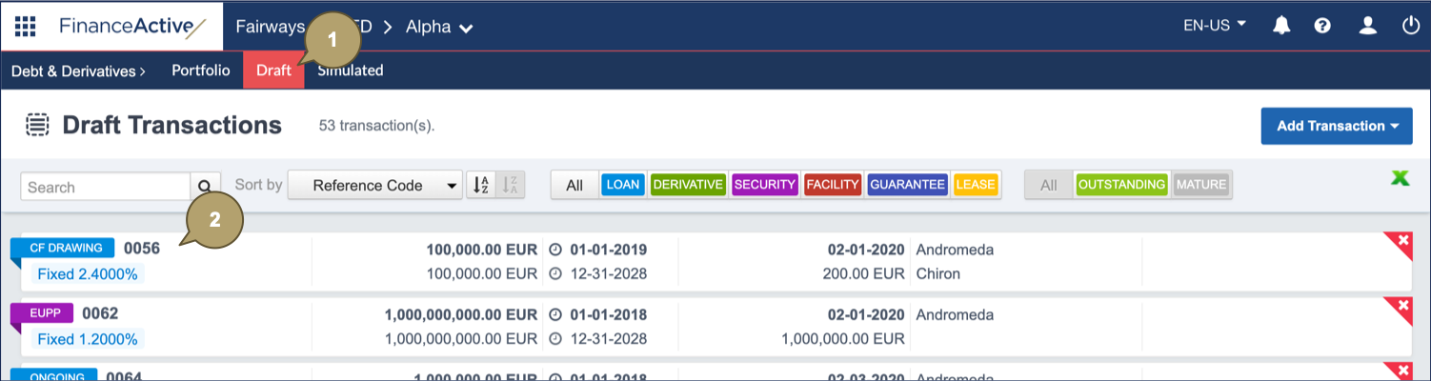Sort ascending A to Z

(482, 186)
